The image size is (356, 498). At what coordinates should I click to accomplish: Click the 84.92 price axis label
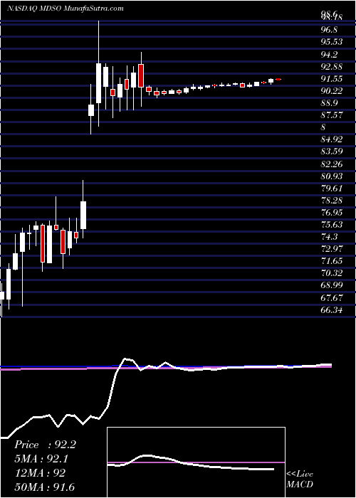click(332, 139)
